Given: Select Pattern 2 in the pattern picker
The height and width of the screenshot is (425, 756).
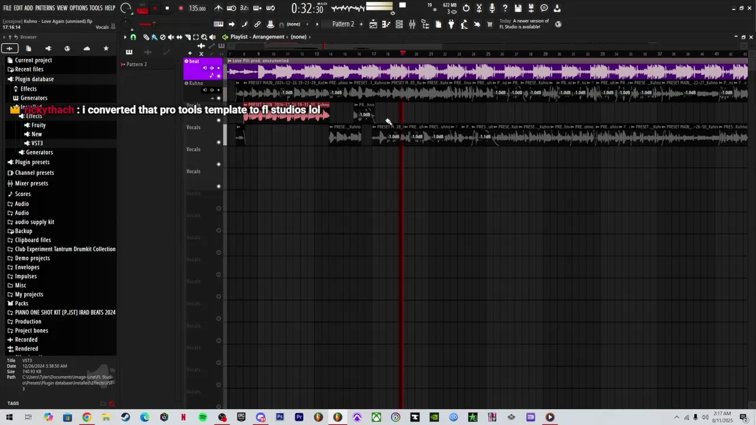Looking at the screenshot, I should pos(136,64).
